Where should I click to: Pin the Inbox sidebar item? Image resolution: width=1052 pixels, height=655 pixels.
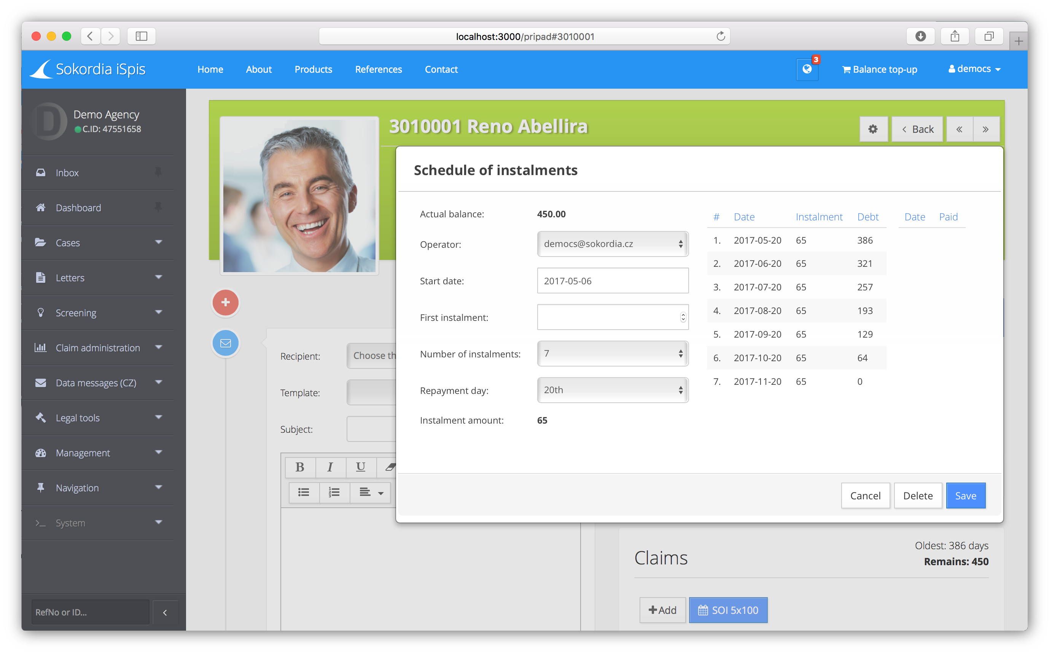(158, 172)
